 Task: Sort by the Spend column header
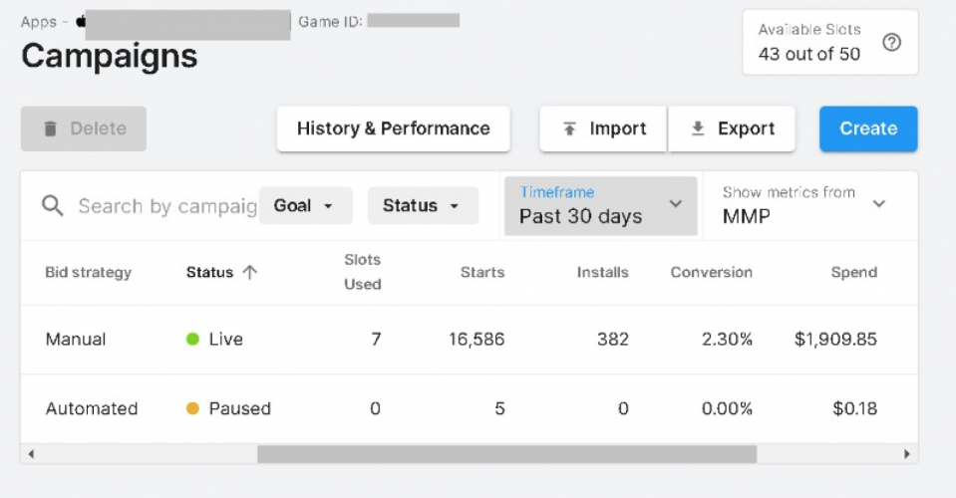point(853,272)
